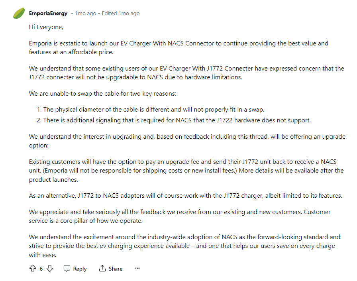Click the 'Hi Everyone,' greeting line
357x281 pixels.
coord(46,27)
